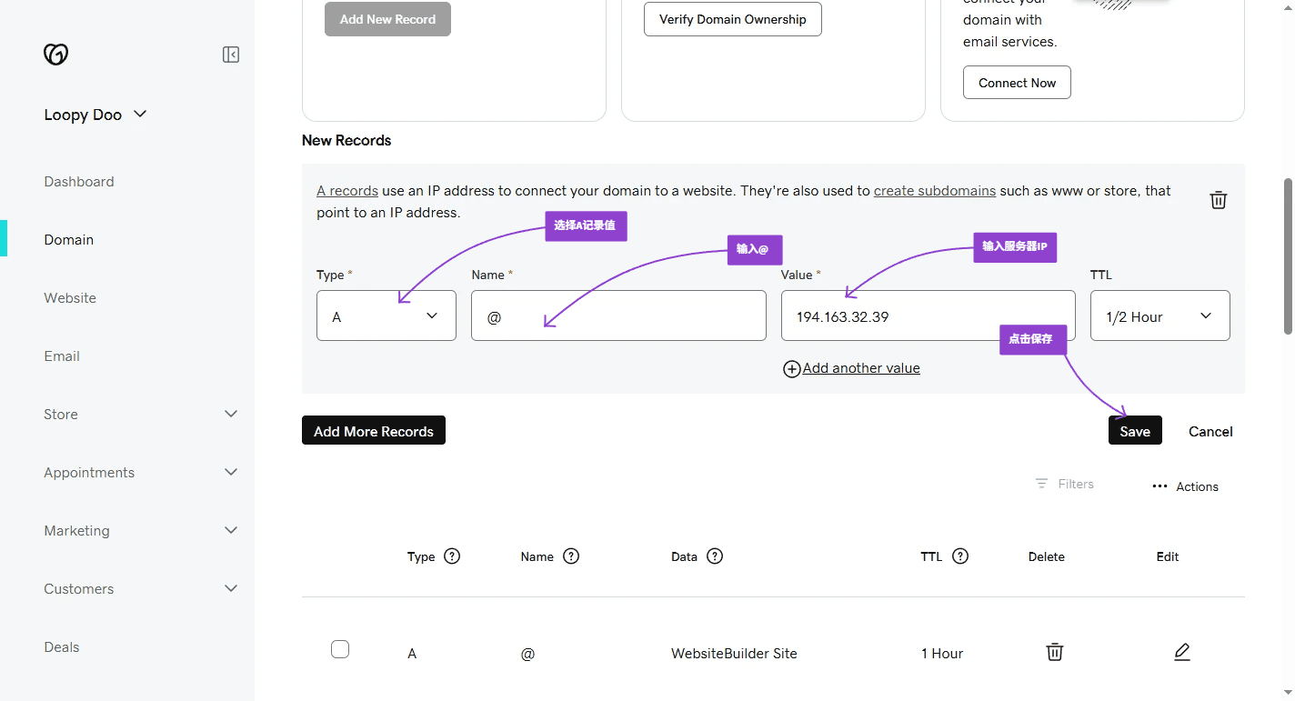Click the GoDaddy logo icon
The width and height of the screenshot is (1295, 701).
(55, 55)
